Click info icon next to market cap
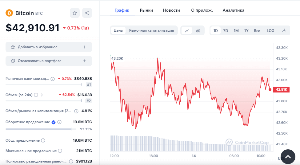This screenshot has width=300, height=165. [53, 79]
